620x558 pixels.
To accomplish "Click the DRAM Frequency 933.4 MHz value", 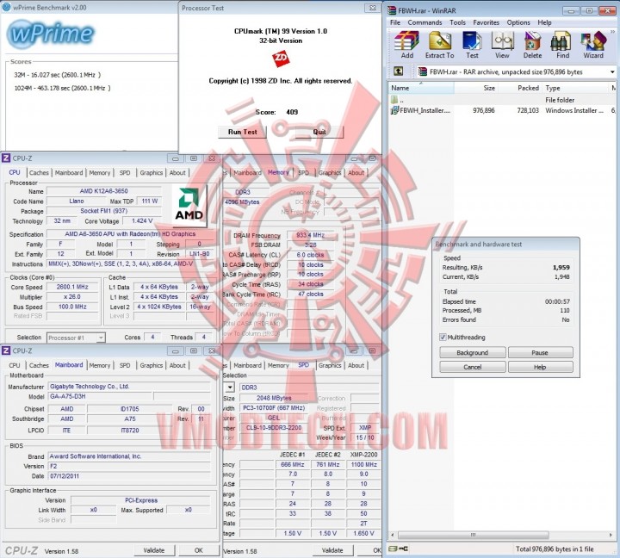I will (x=310, y=235).
